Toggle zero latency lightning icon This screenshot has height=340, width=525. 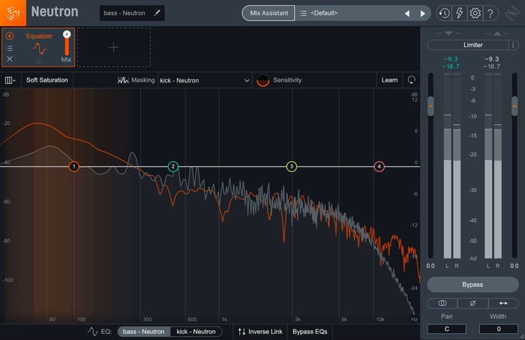[459, 13]
